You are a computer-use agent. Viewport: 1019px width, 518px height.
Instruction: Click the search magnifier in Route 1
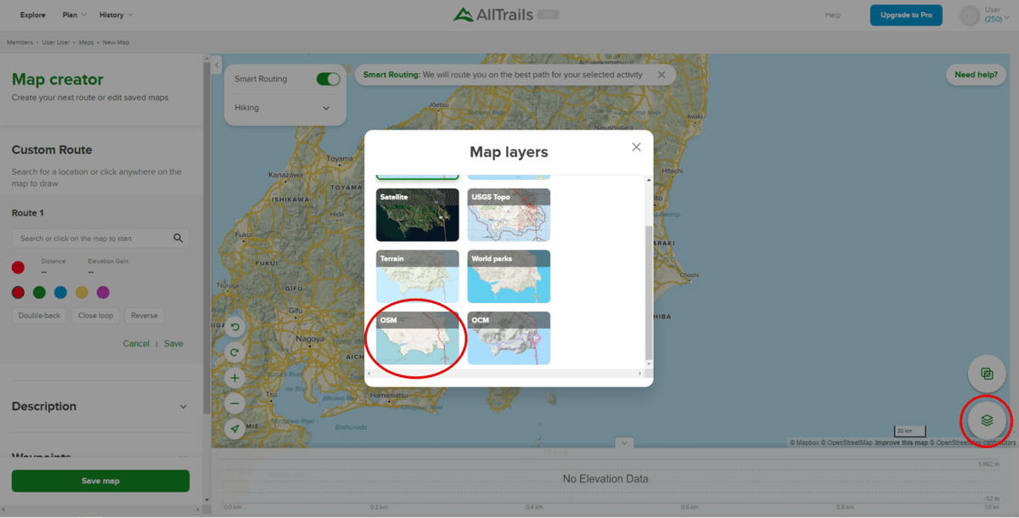click(x=178, y=239)
